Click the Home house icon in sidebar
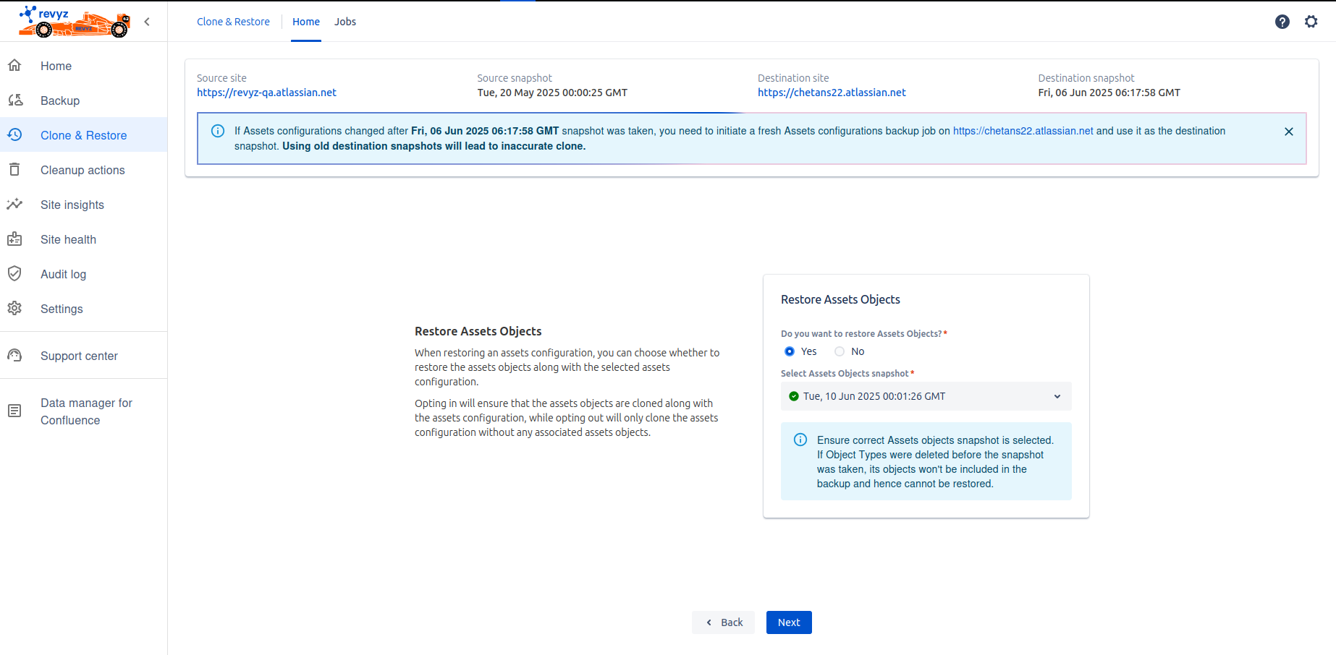1336x655 pixels. [x=14, y=66]
